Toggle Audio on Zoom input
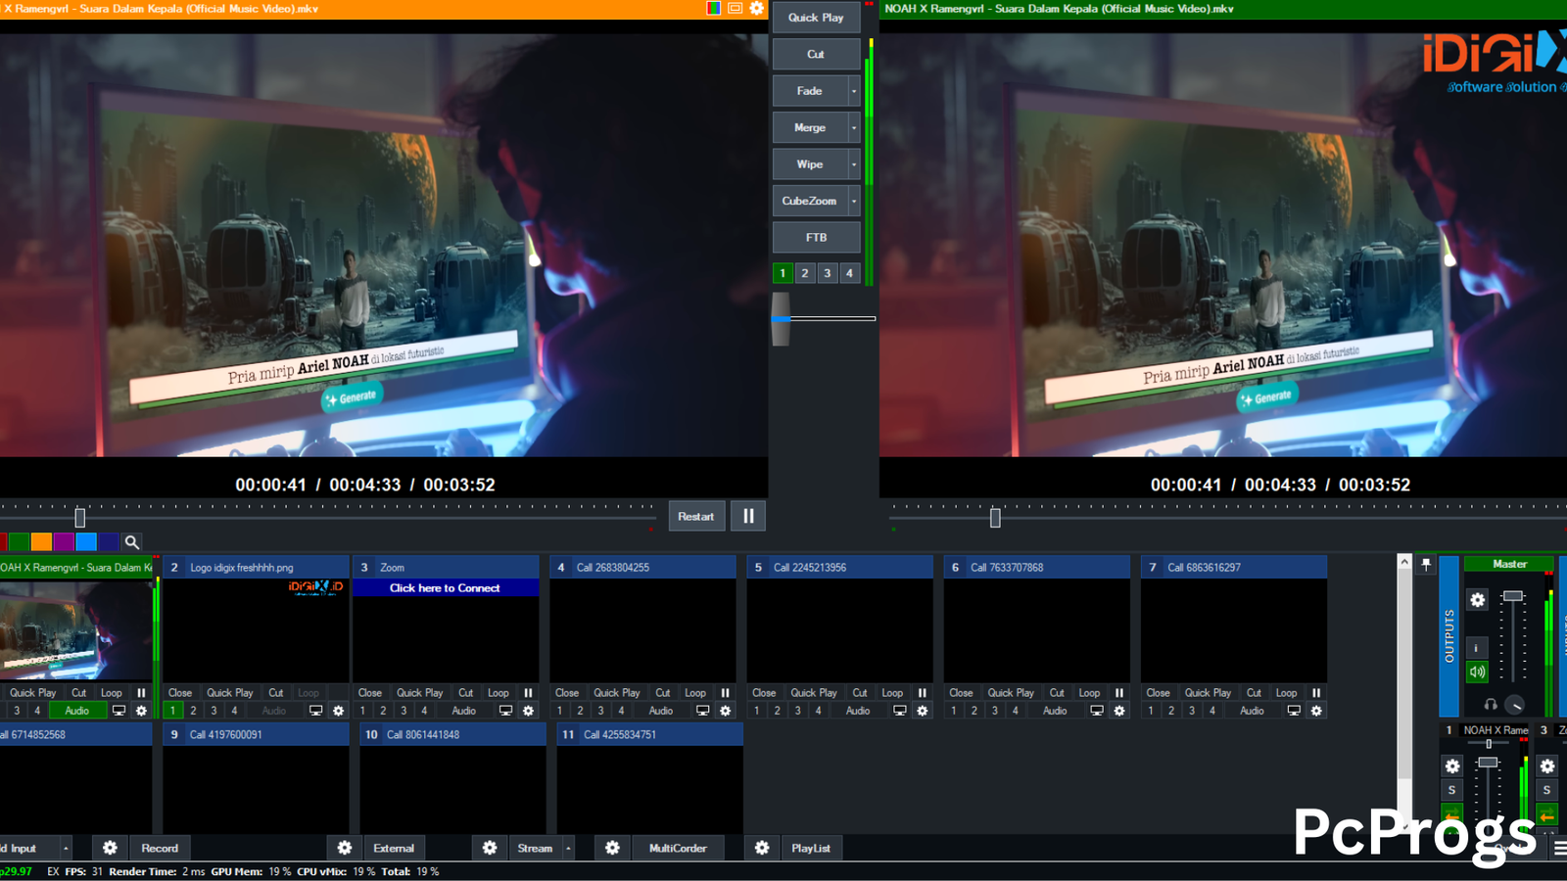The image size is (1567, 881). (463, 711)
